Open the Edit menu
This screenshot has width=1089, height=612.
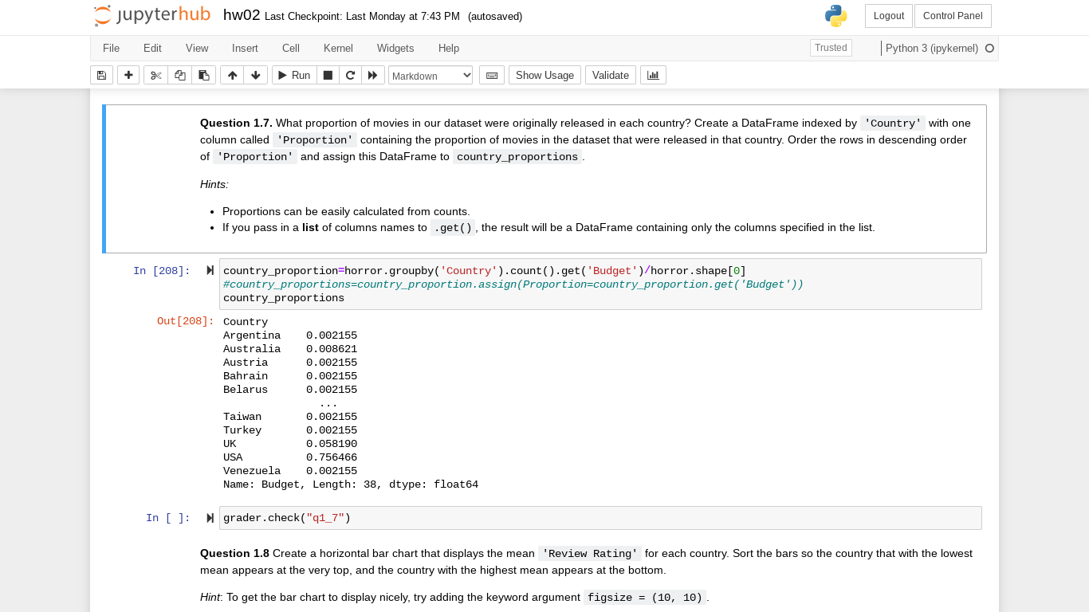[152, 48]
